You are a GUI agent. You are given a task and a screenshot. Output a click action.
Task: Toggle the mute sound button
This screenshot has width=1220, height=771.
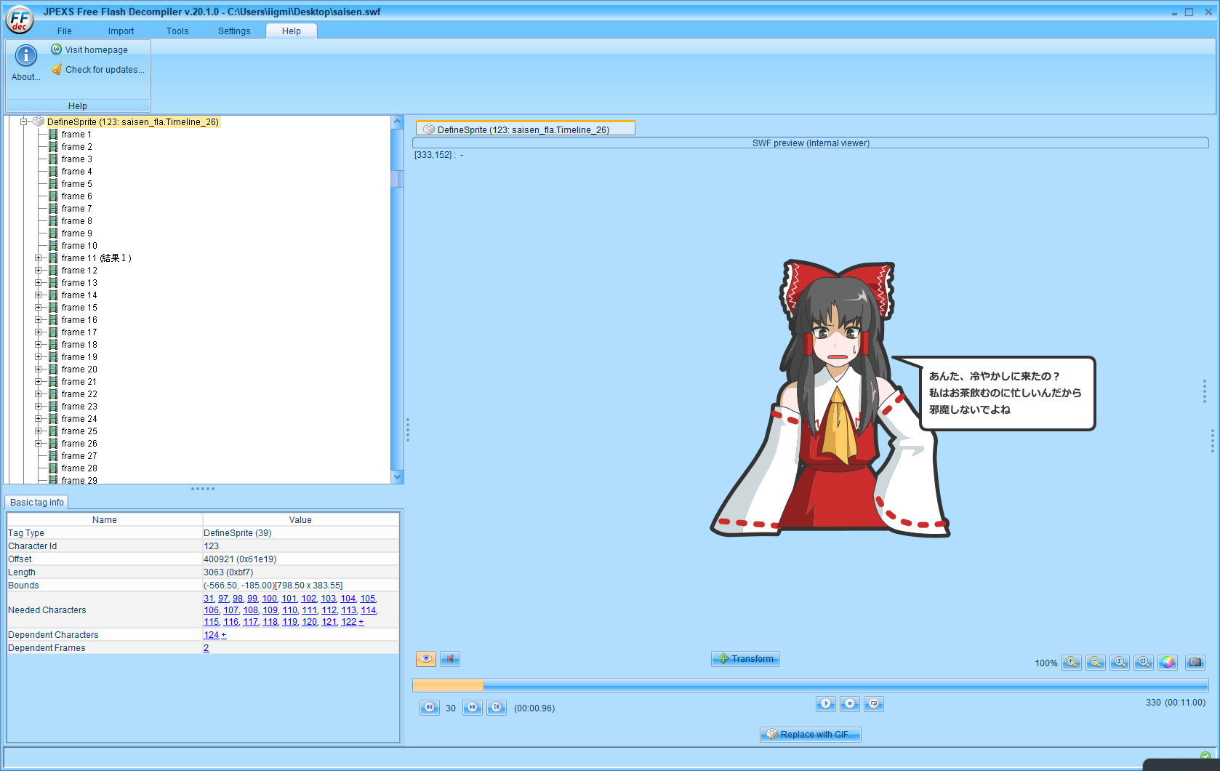tap(450, 659)
